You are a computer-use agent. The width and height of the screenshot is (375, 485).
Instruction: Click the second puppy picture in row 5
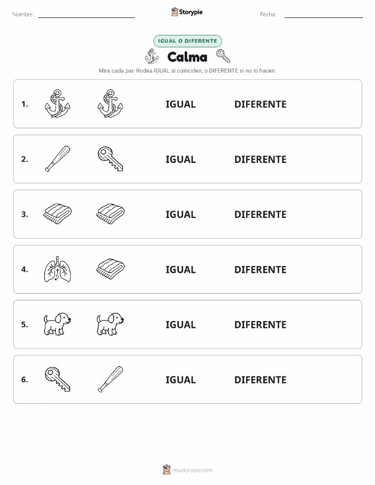pyautogui.click(x=111, y=324)
